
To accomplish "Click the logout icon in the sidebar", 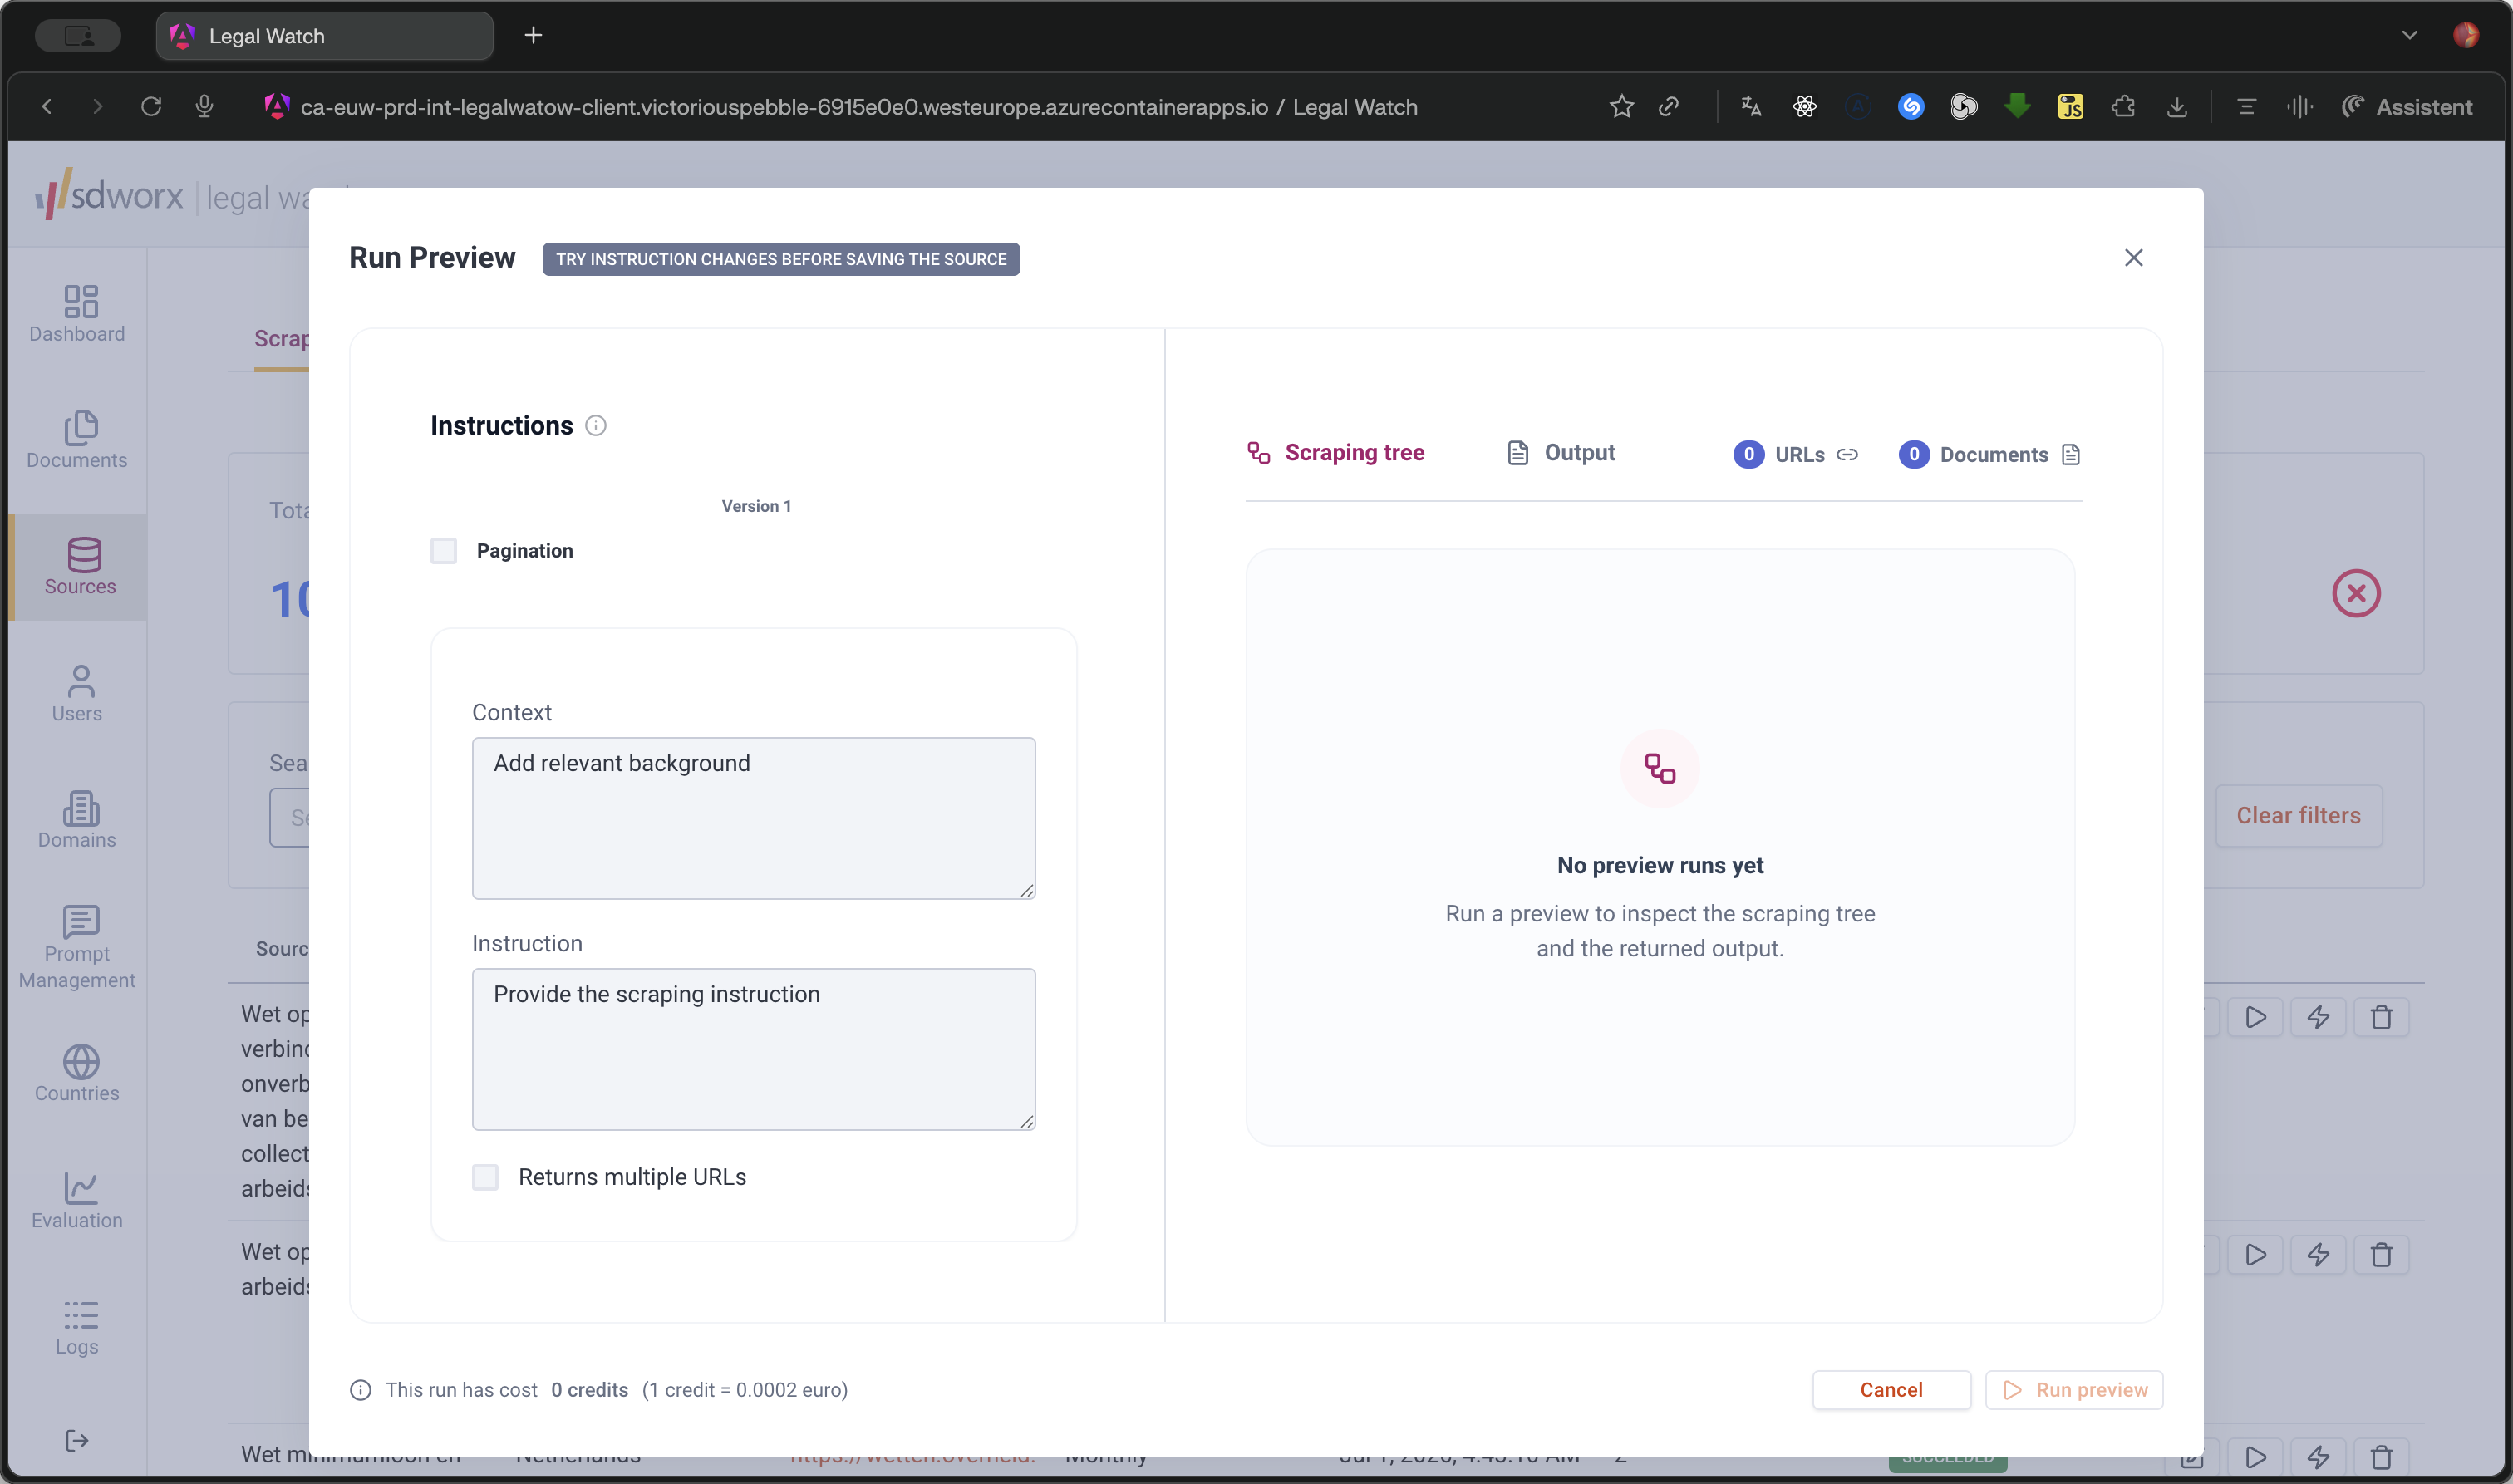I will click(x=77, y=1441).
